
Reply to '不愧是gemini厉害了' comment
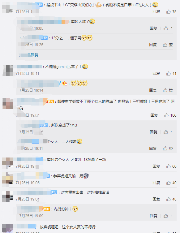point(156,73)
